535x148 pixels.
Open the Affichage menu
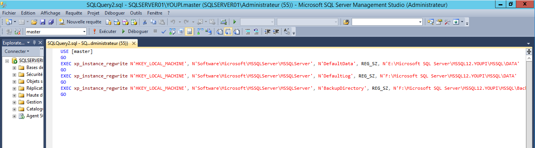[50, 13]
